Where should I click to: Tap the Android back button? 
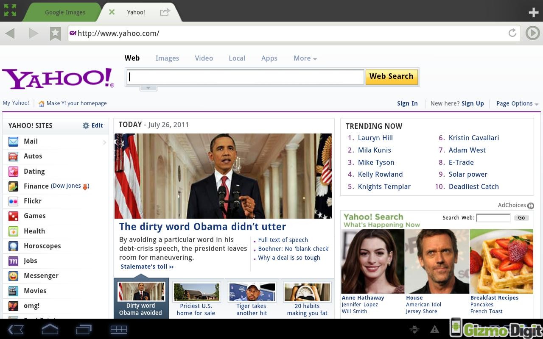(15, 329)
